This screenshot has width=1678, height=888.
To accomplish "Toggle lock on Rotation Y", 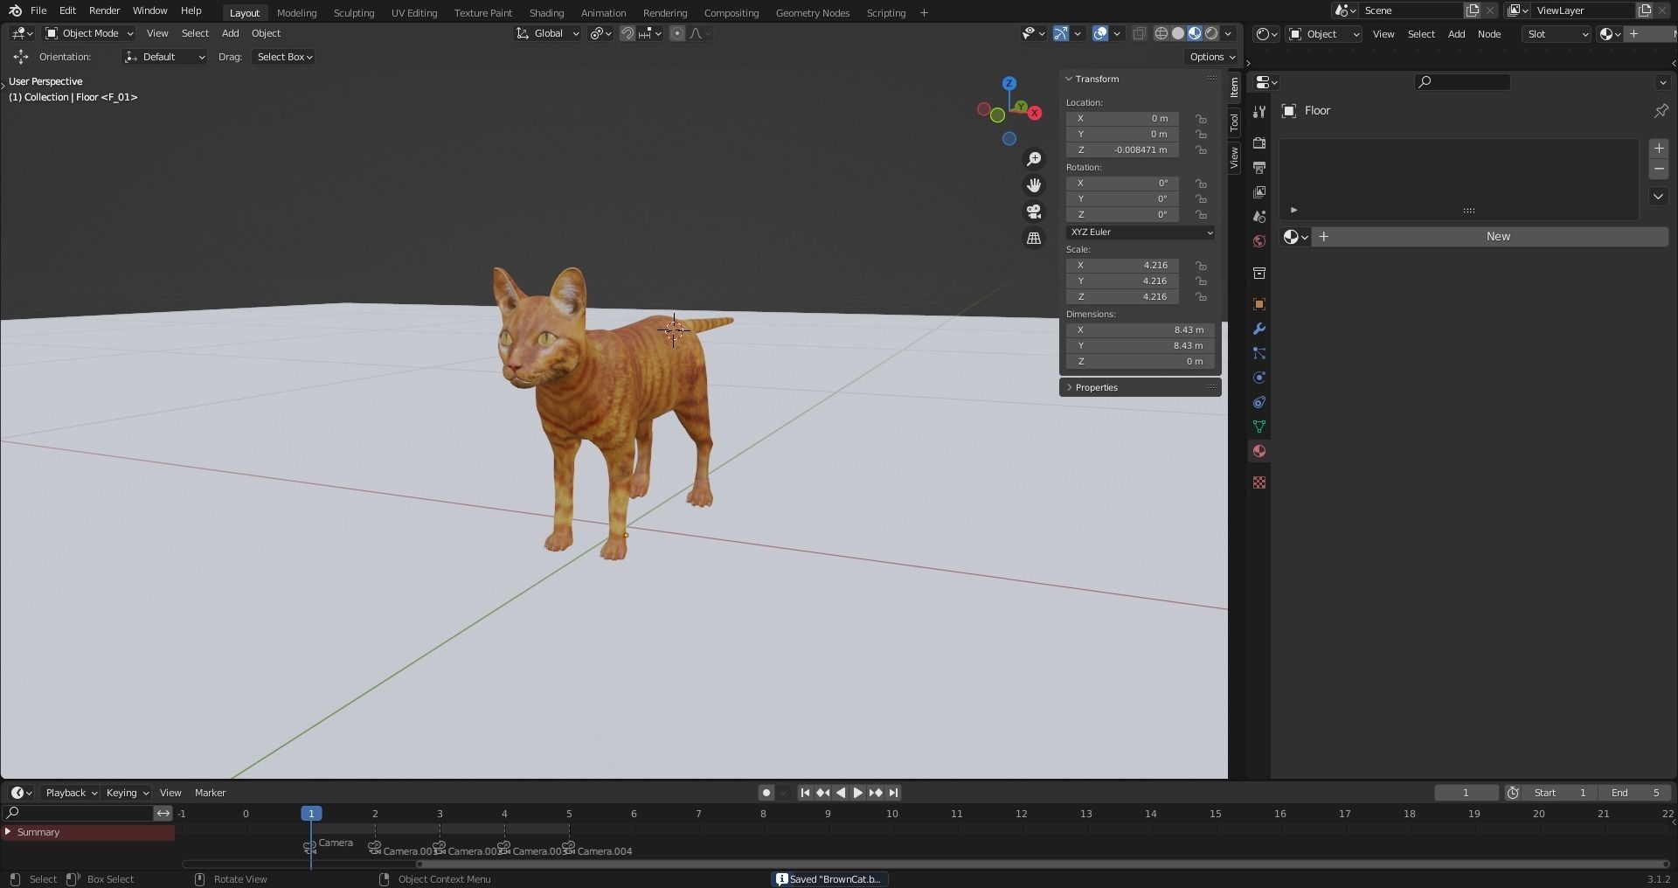I will coord(1202,199).
